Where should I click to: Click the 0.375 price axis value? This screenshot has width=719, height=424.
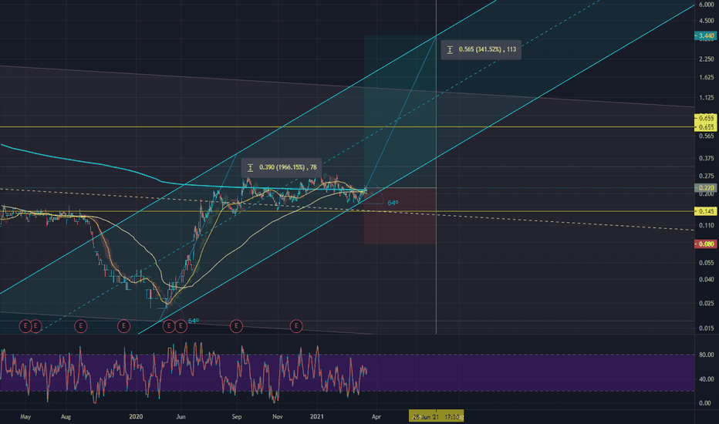[707, 159]
